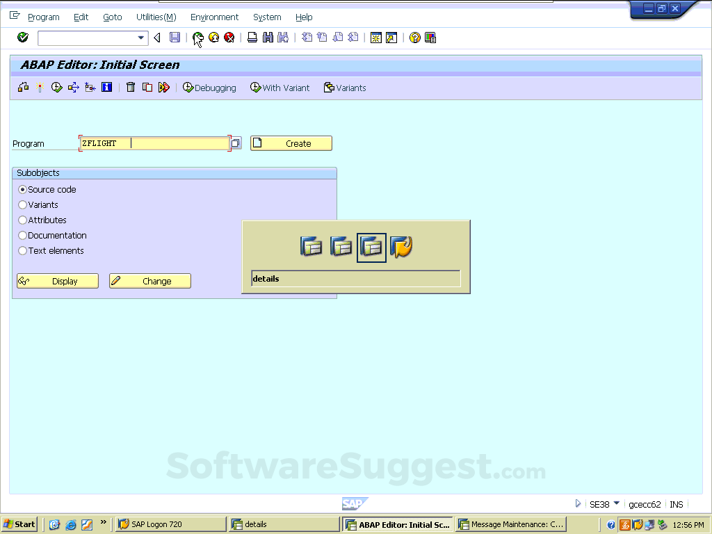The width and height of the screenshot is (712, 534).
Task: Select the SAP Logon shield in switcher
Action: tap(401, 248)
